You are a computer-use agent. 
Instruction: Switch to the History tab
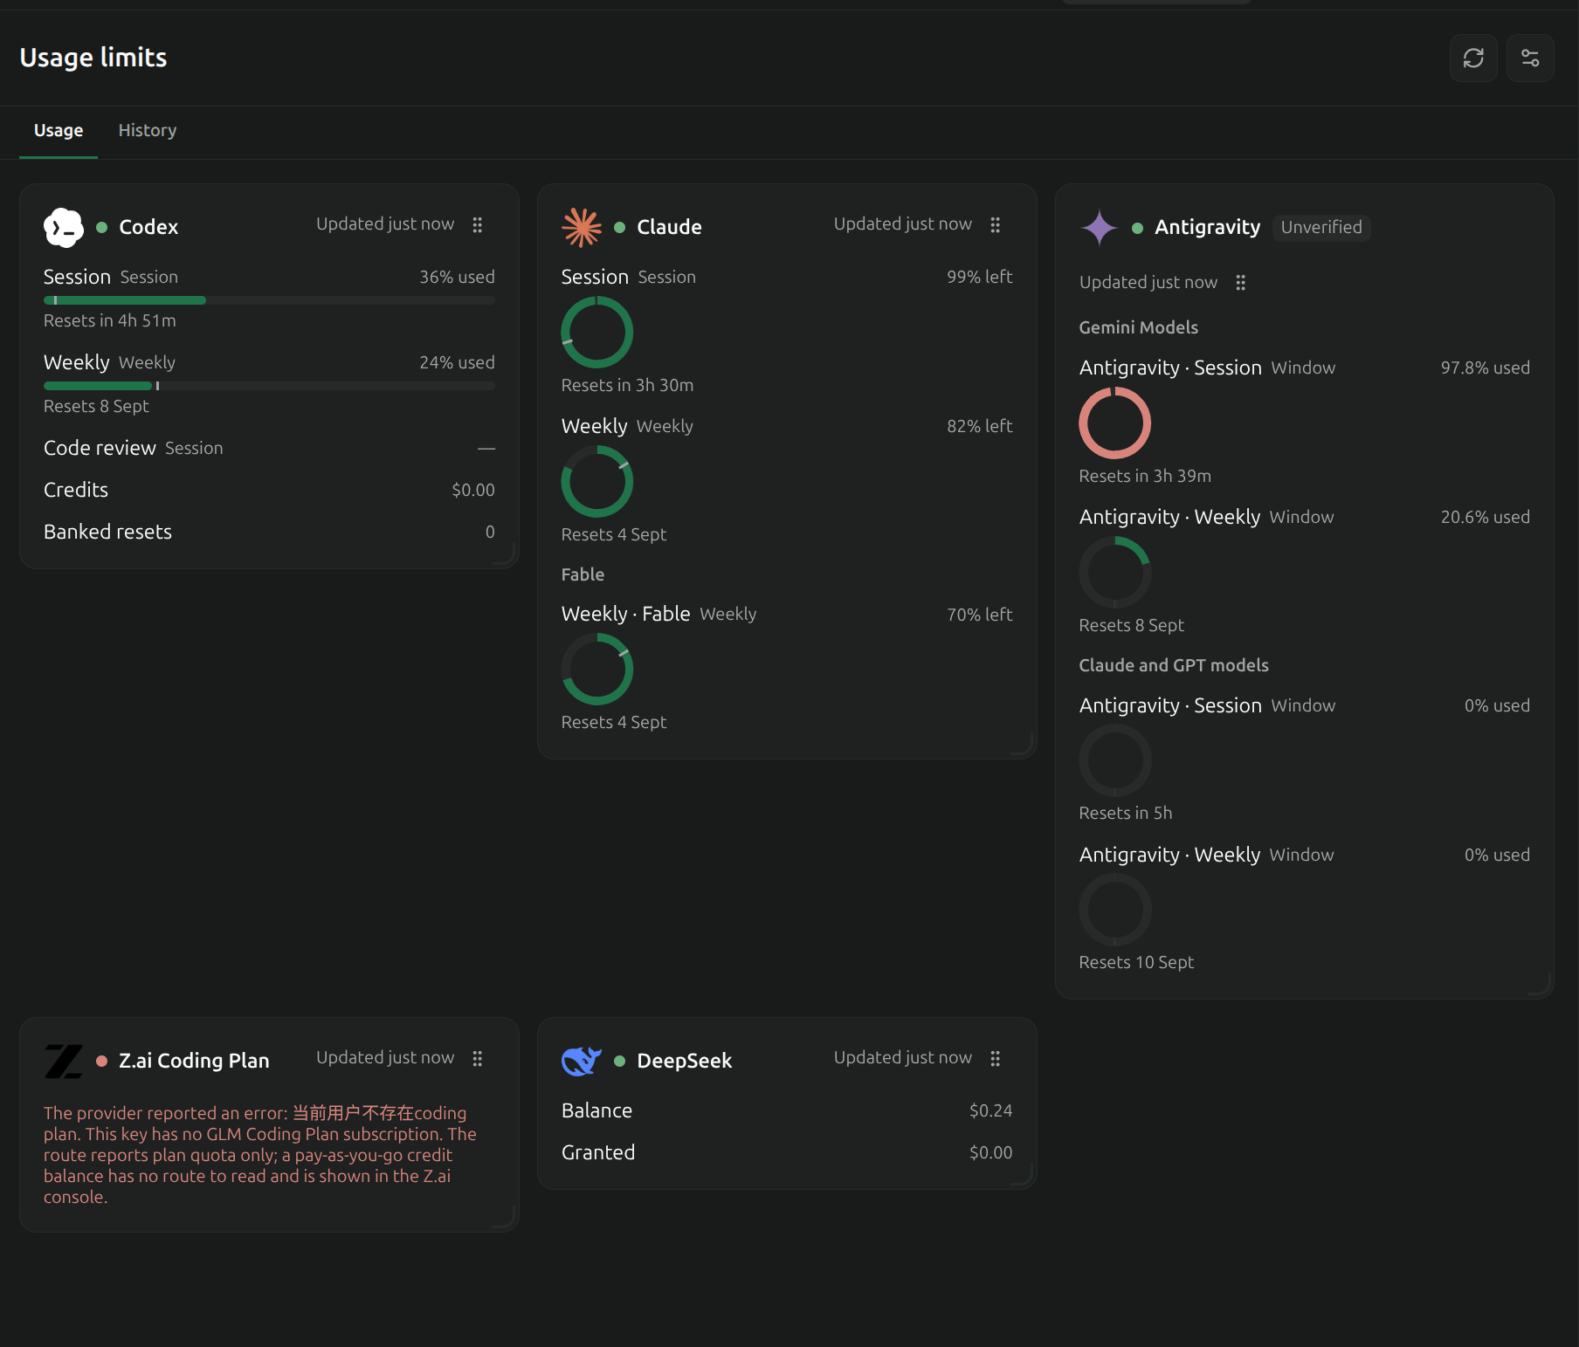[148, 131]
